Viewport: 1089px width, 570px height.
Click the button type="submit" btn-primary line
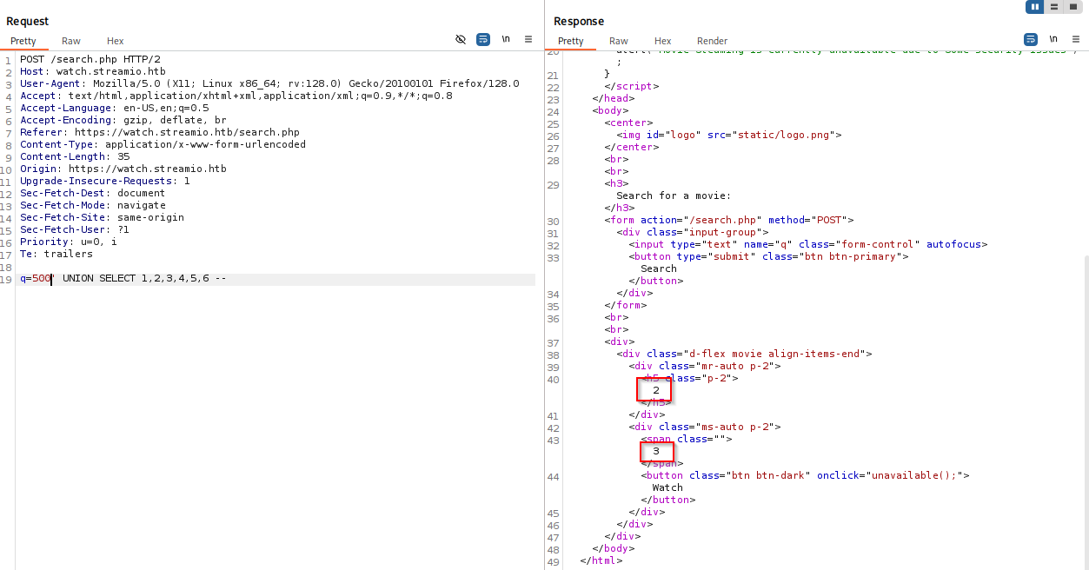pos(768,256)
